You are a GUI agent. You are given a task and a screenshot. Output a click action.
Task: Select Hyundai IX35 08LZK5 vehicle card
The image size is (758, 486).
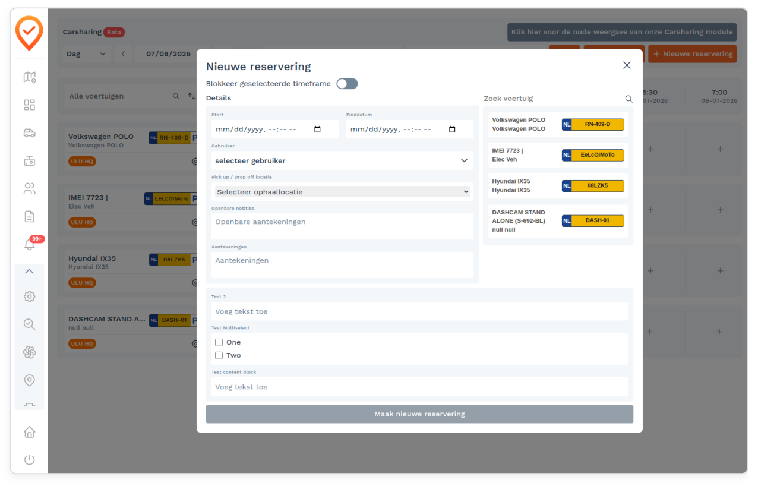click(x=558, y=186)
